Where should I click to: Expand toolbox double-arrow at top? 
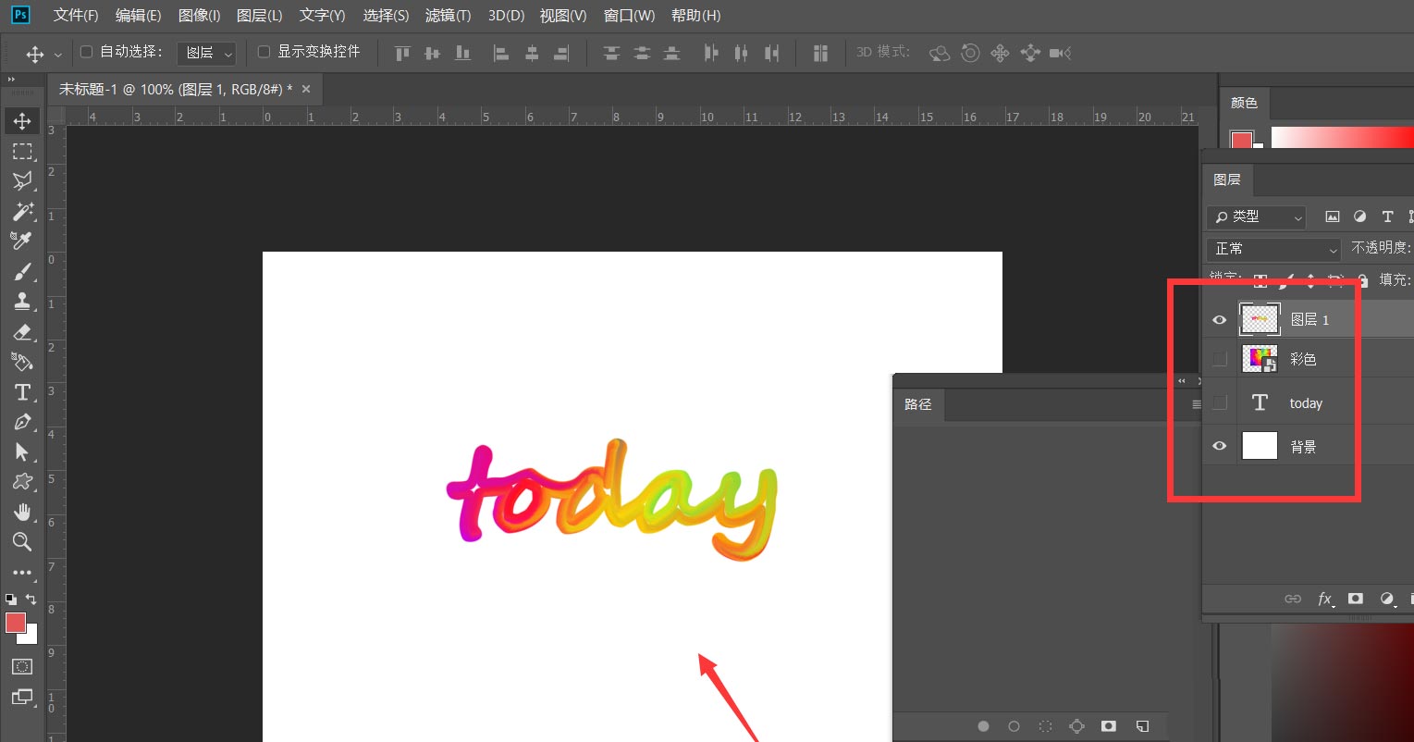[12, 80]
